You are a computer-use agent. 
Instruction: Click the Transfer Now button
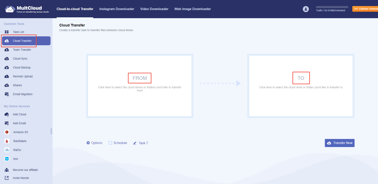click(340, 143)
